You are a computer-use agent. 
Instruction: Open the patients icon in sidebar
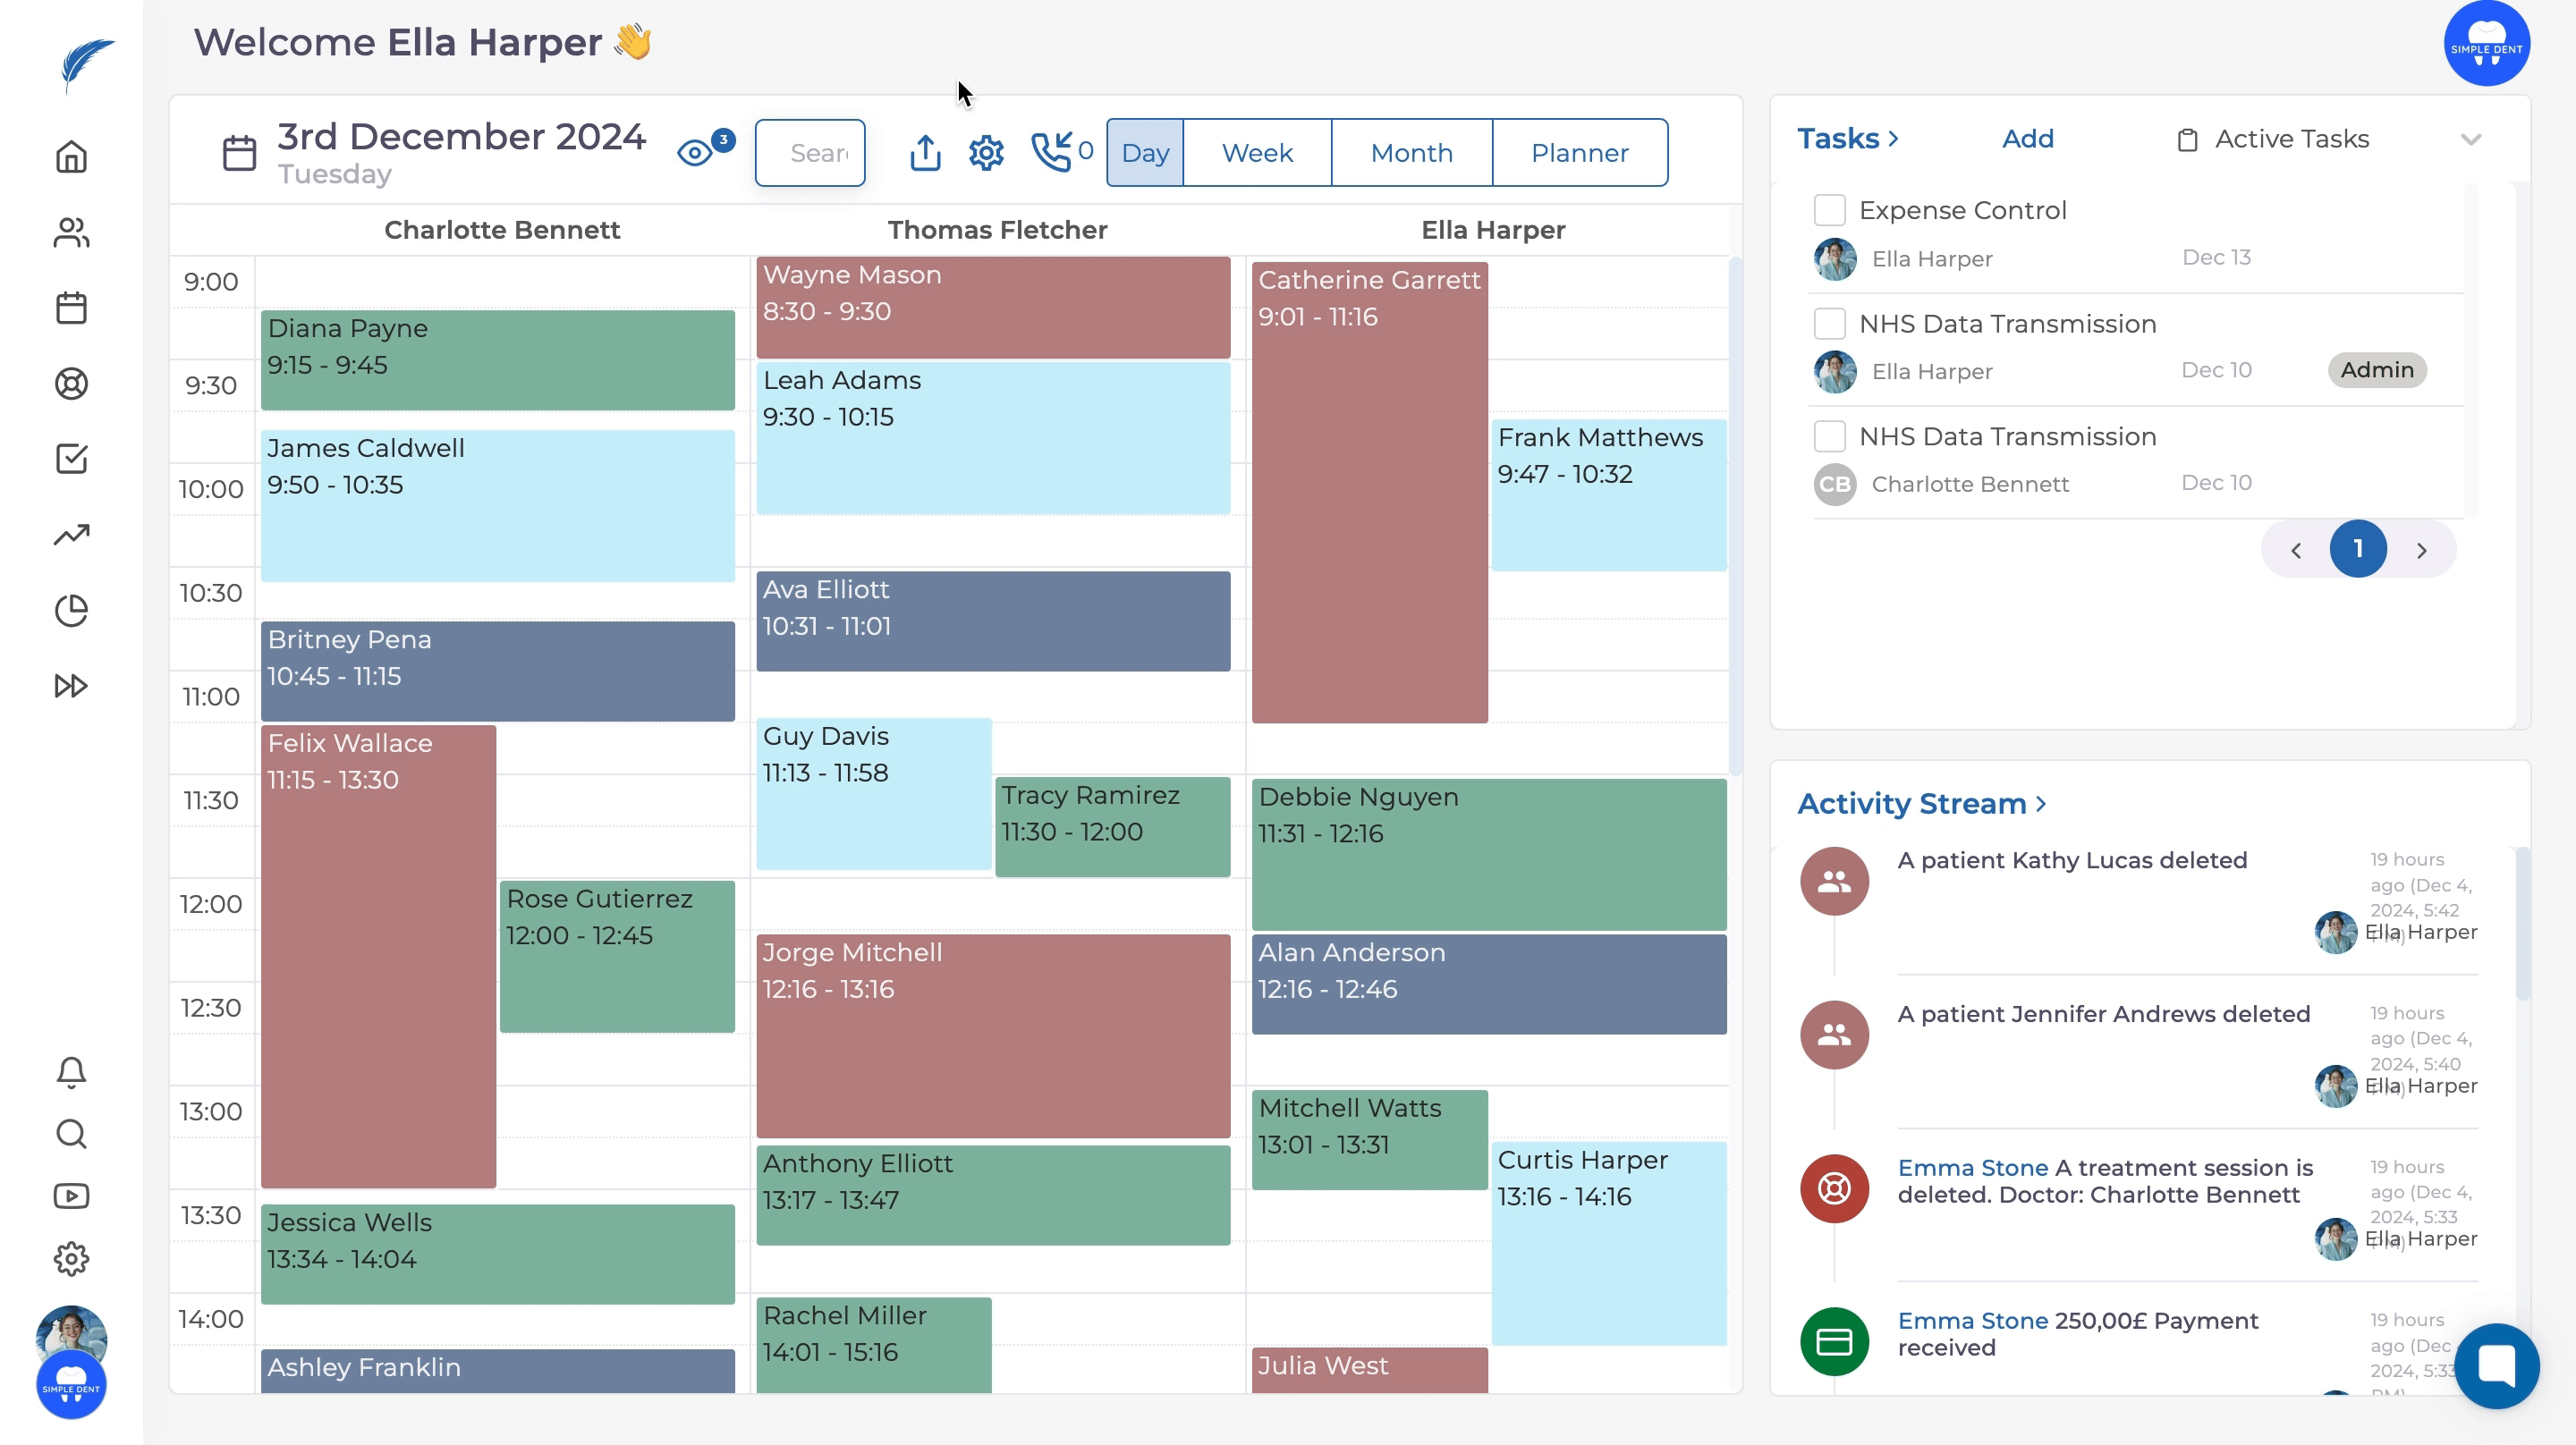pyautogui.click(x=71, y=233)
